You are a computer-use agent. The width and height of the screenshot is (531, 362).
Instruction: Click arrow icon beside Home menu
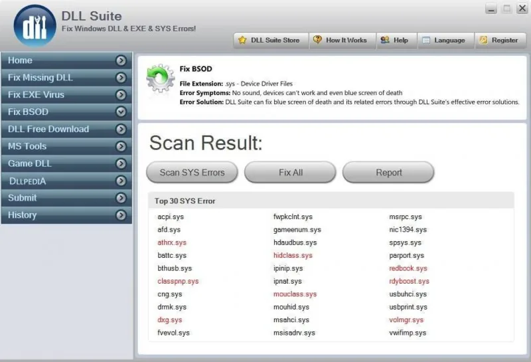click(x=121, y=60)
